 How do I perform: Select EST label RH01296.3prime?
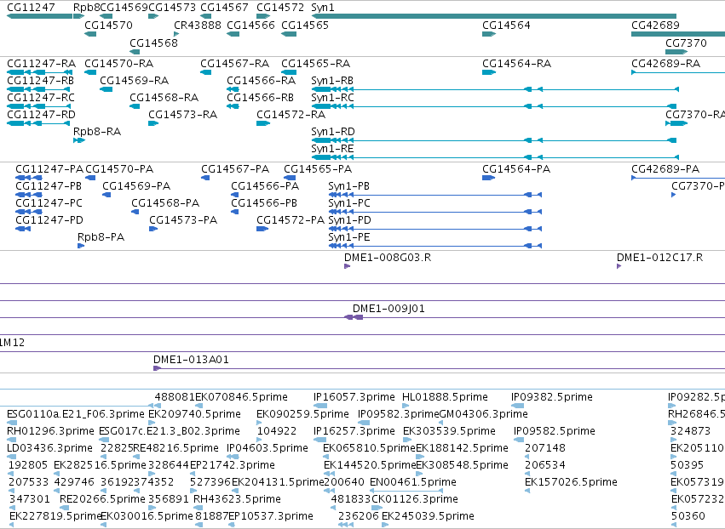(50, 431)
